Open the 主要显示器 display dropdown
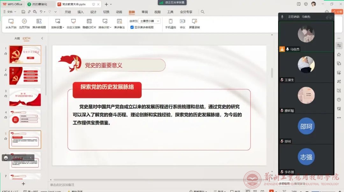 (149, 21)
